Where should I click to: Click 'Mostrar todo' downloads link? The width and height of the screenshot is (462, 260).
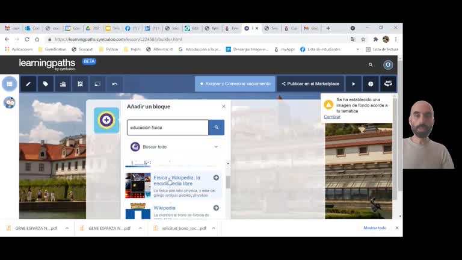[x=375, y=228]
